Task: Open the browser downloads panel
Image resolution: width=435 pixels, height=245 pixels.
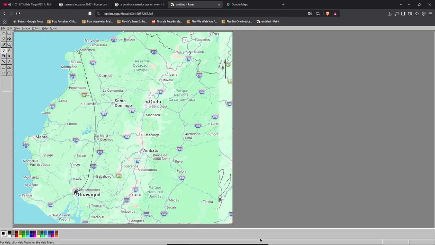Action: pos(389,14)
